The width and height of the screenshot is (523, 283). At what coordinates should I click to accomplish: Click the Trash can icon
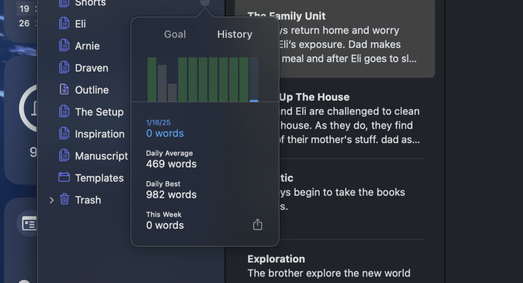tap(64, 199)
